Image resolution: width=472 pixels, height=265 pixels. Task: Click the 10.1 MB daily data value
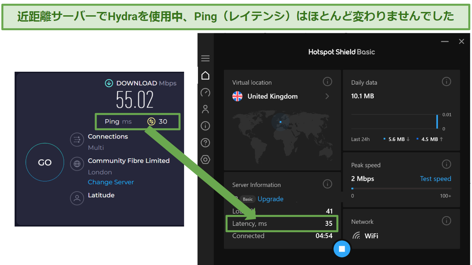[x=362, y=96]
